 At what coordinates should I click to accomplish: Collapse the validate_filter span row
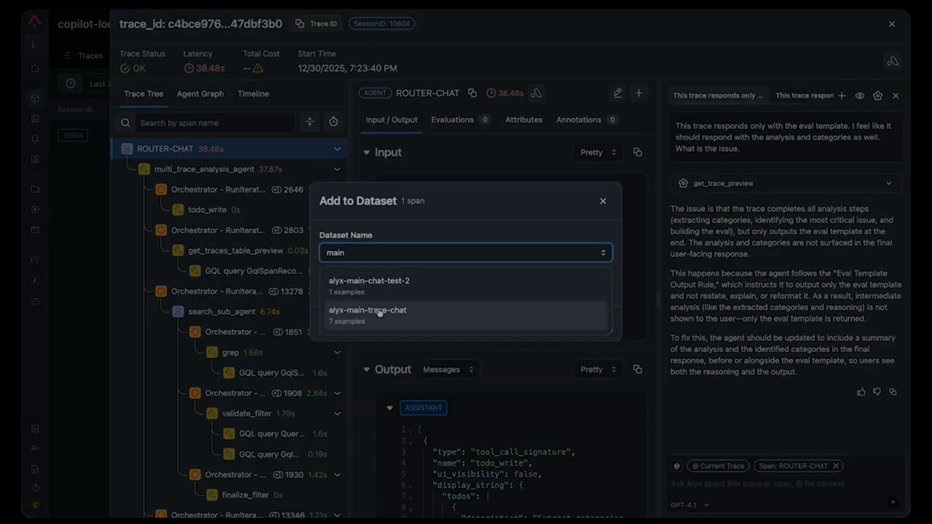(337, 413)
